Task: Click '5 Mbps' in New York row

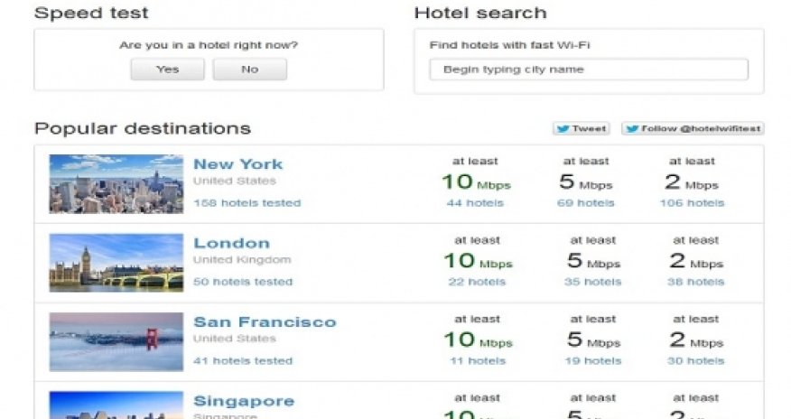Action: 586,182
